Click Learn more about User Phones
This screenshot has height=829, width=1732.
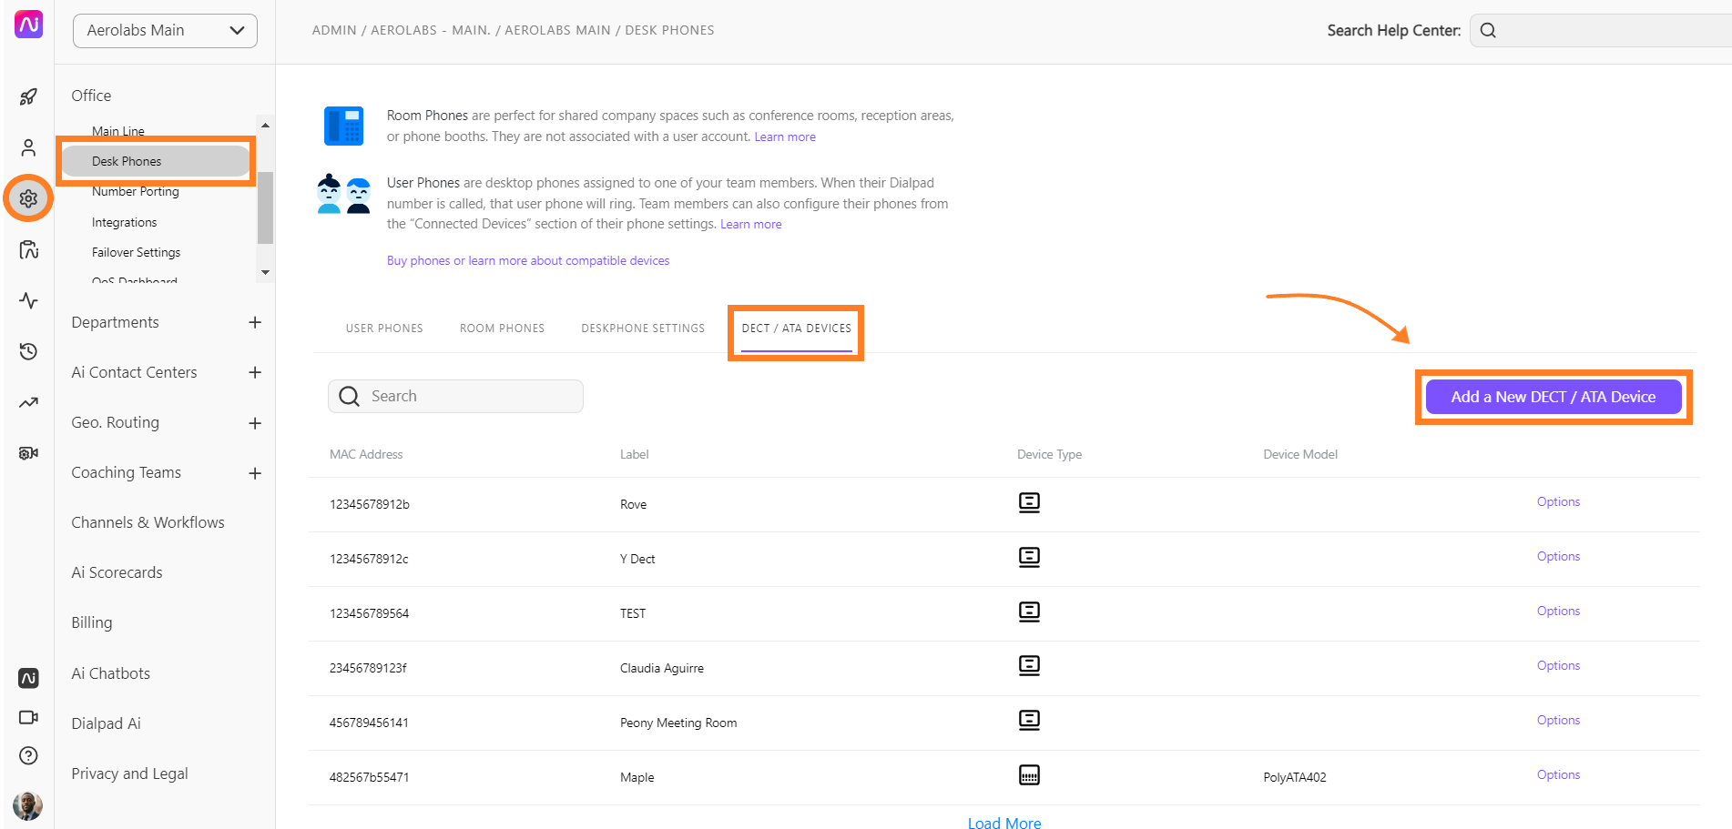click(751, 224)
